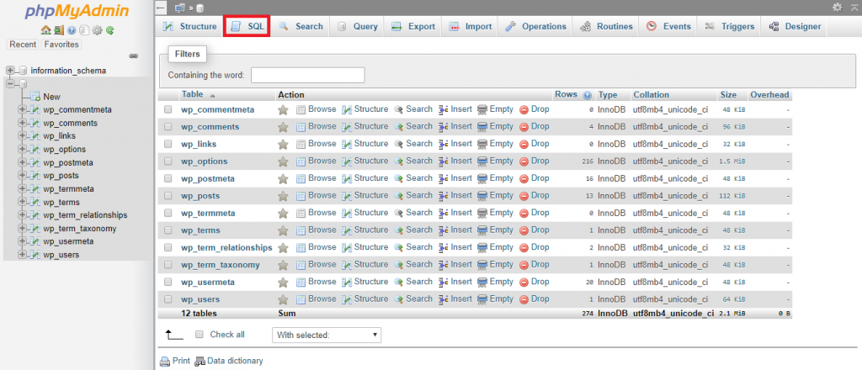Click the 'Containing the word' filter field
The image size is (862, 370).
click(307, 76)
